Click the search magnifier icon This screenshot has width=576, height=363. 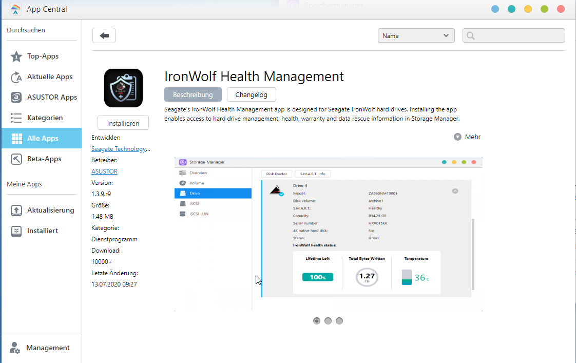click(x=471, y=35)
